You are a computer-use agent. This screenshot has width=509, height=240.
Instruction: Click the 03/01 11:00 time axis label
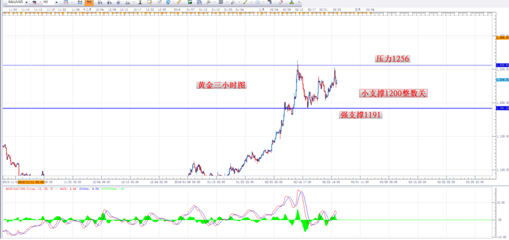(360, 182)
